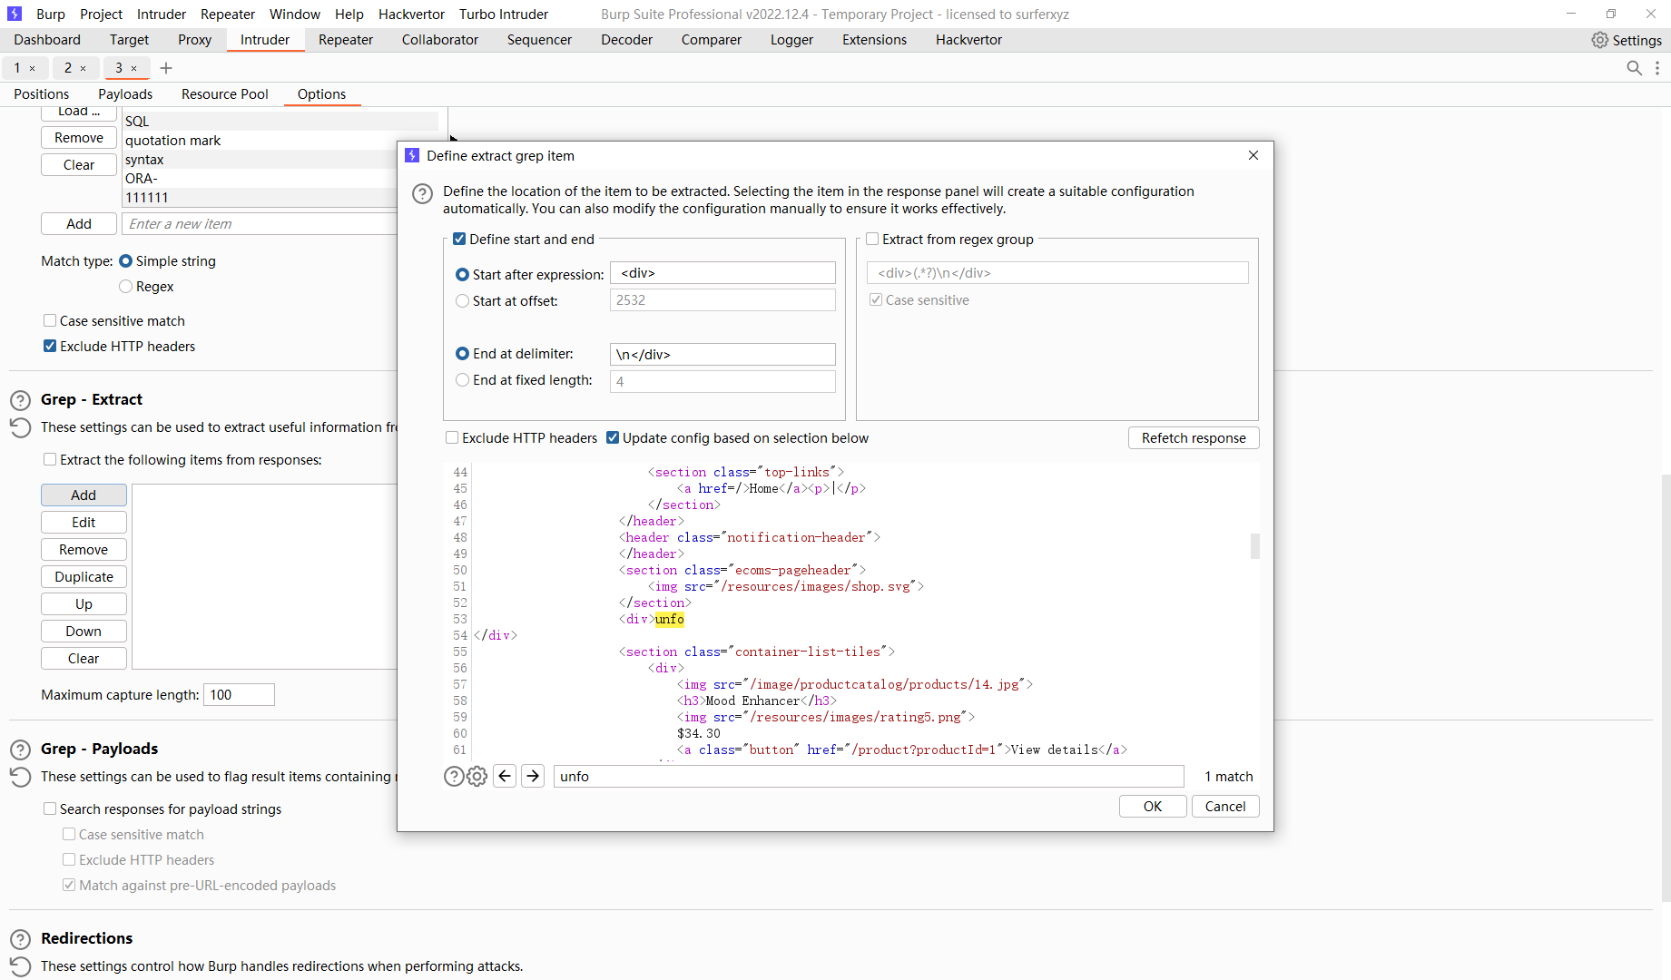Click Clear button beside grep match list
1671x980 pixels.
click(x=79, y=165)
